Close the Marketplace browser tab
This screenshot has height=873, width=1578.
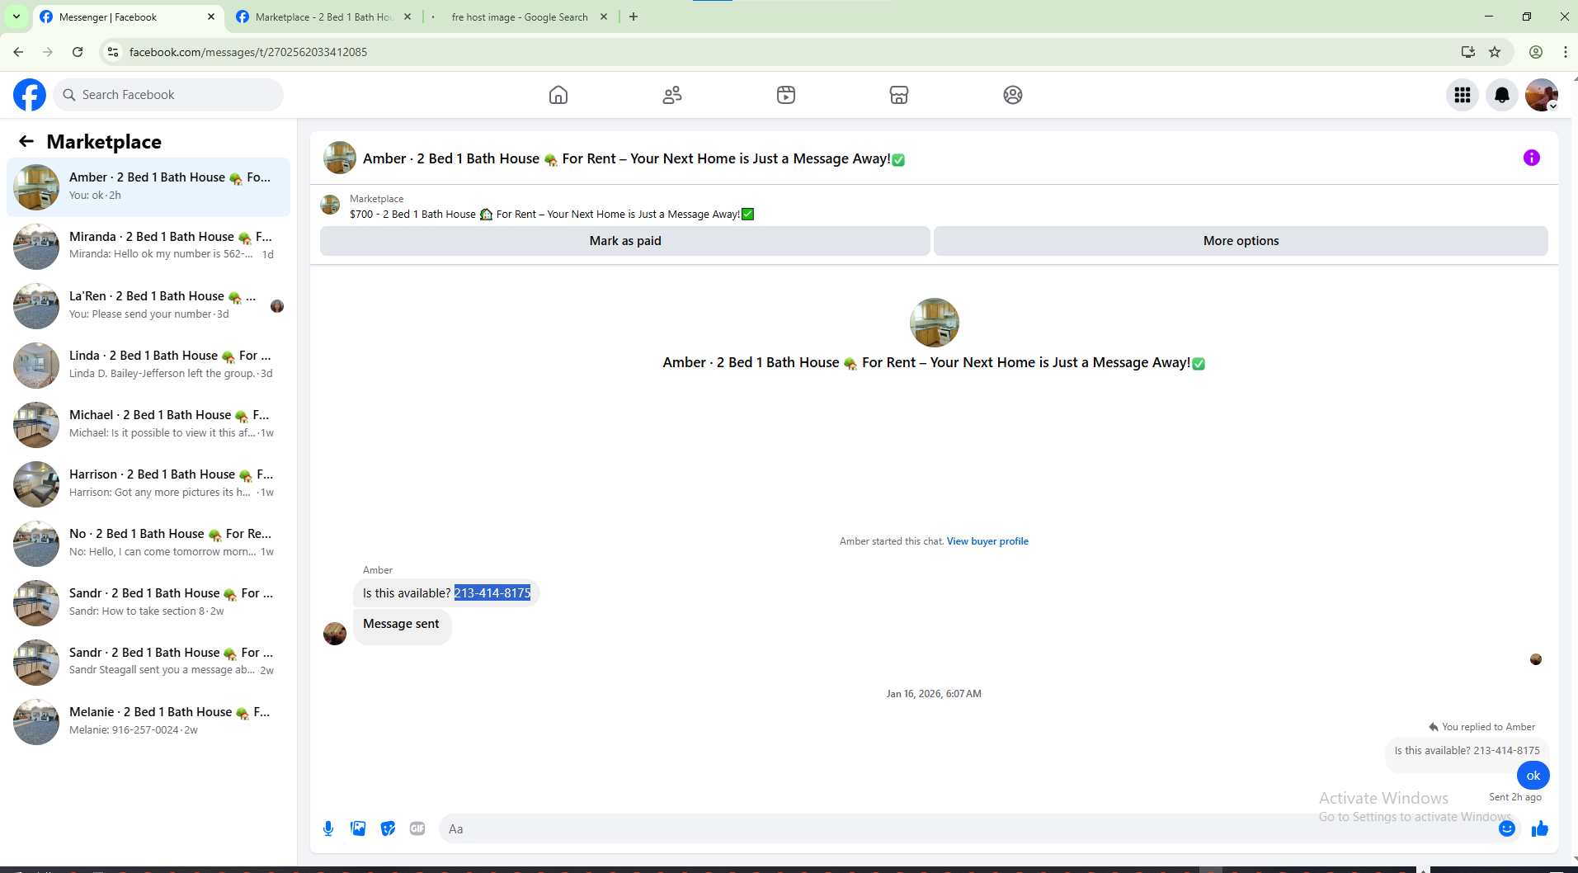(x=407, y=17)
